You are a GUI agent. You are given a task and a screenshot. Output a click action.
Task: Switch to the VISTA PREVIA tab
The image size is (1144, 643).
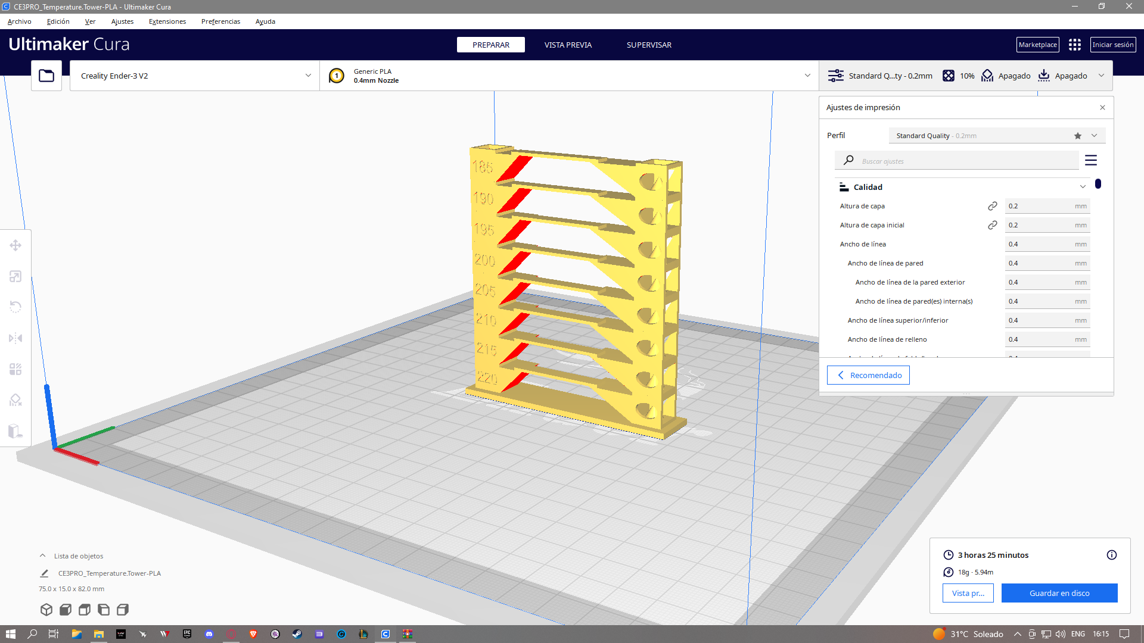point(568,45)
